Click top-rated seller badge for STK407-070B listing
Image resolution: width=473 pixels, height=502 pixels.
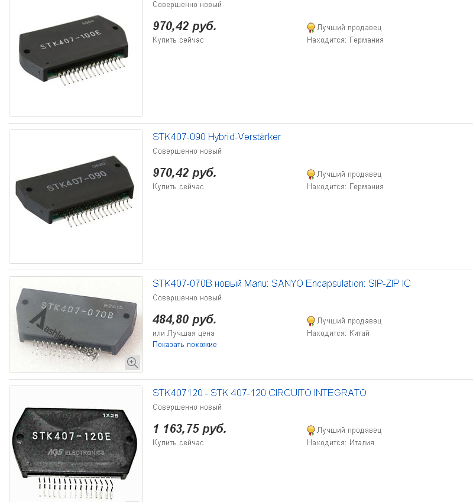point(311,321)
